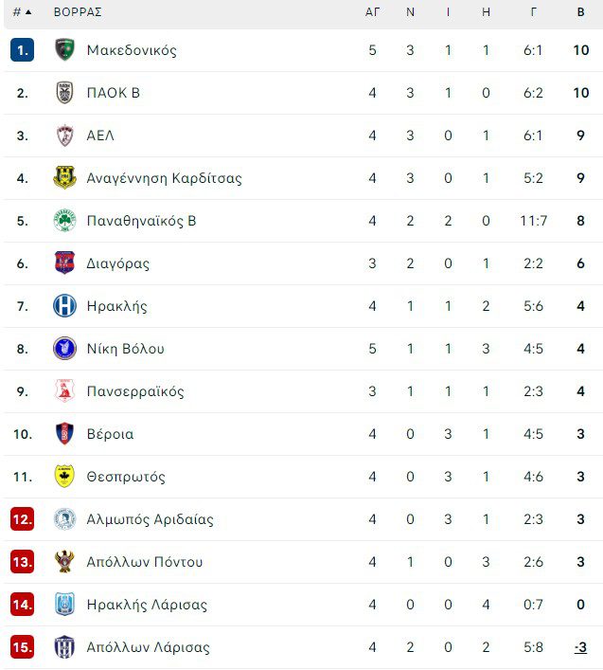Click the Νίκη Βόλου club crest
The image size is (603, 670).
click(x=64, y=349)
